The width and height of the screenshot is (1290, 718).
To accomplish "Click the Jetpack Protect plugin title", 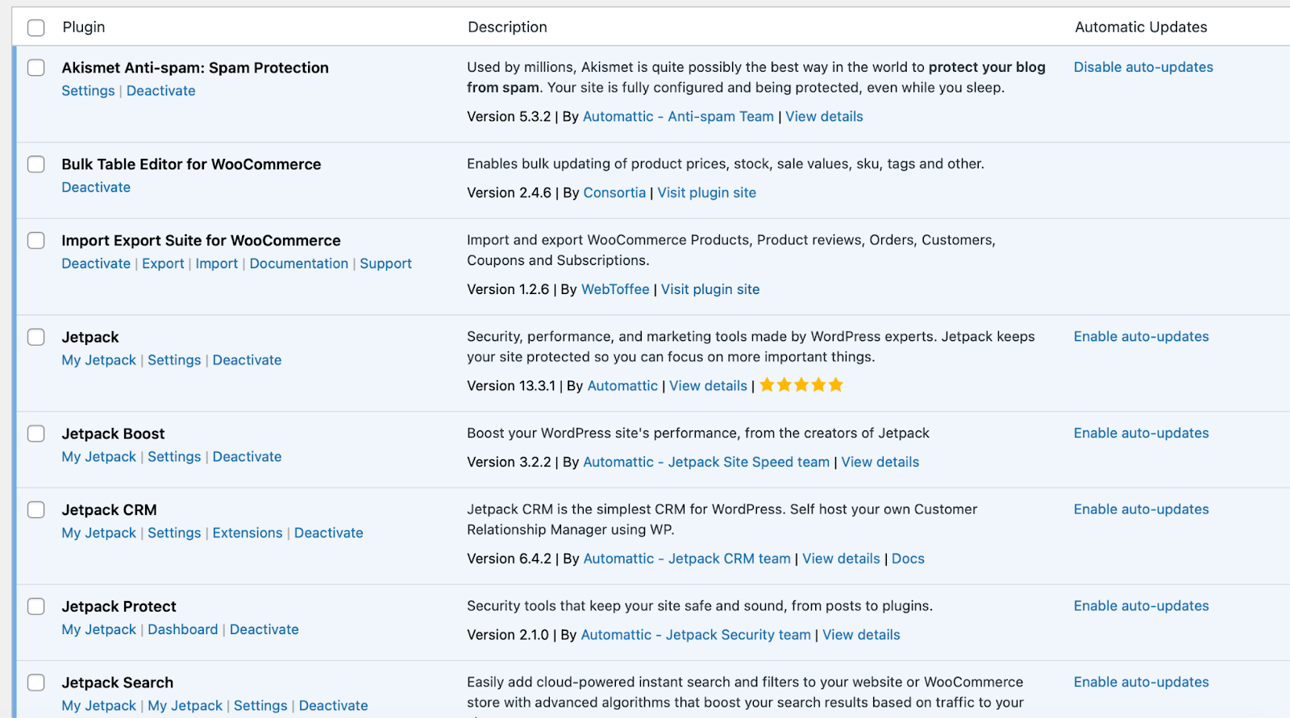I will coord(119,607).
